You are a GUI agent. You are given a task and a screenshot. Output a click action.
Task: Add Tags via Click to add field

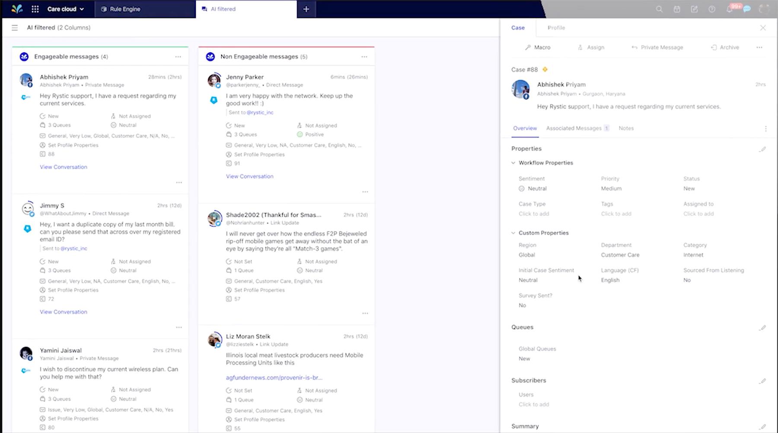click(x=616, y=213)
